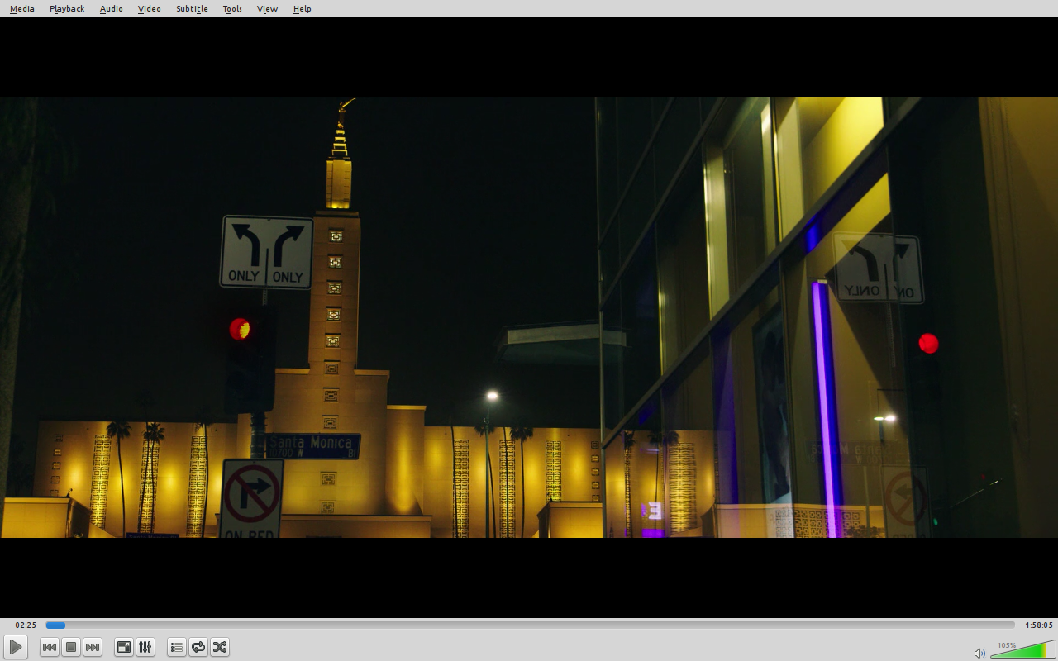Viewport: 1058px width, 661px height.
Task: Toggle shuffle random playback
Action: pyautogui.click(x=220, y=647)
